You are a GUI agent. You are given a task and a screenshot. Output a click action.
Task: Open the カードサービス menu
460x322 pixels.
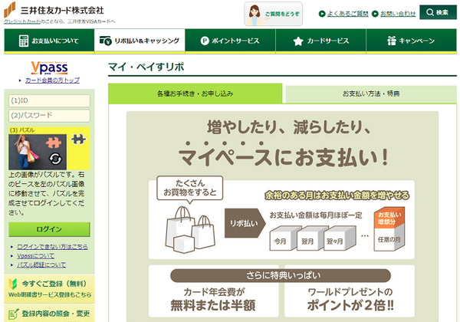[321, 41]
